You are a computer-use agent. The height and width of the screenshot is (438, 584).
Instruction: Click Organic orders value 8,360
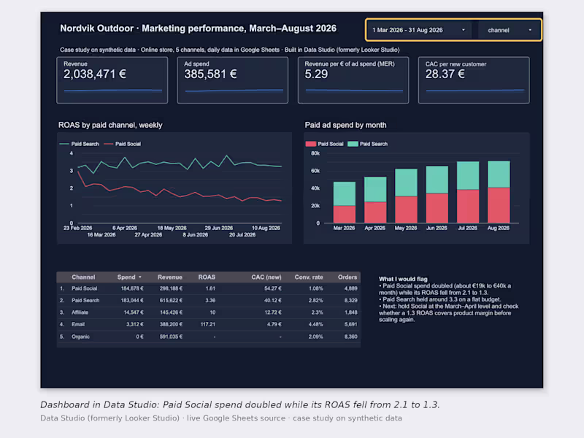point(351,337)
